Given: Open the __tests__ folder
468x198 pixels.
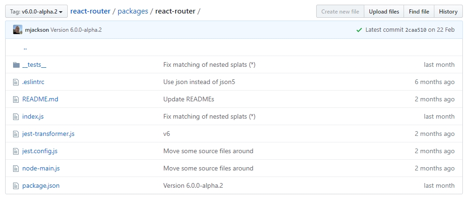Looking at the screenshot, I should pos(34,65).
